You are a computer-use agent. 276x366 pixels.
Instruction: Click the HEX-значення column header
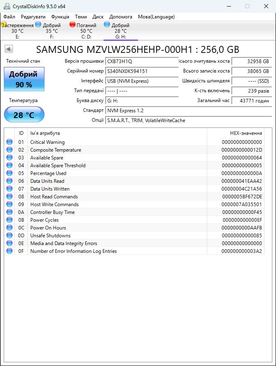(235, 133)
